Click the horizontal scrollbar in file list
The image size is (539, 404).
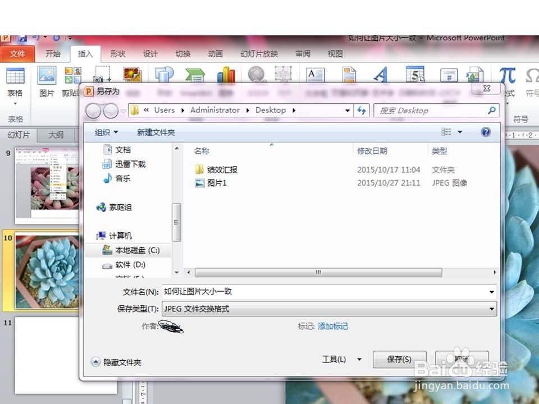click(x=318, y=273)
